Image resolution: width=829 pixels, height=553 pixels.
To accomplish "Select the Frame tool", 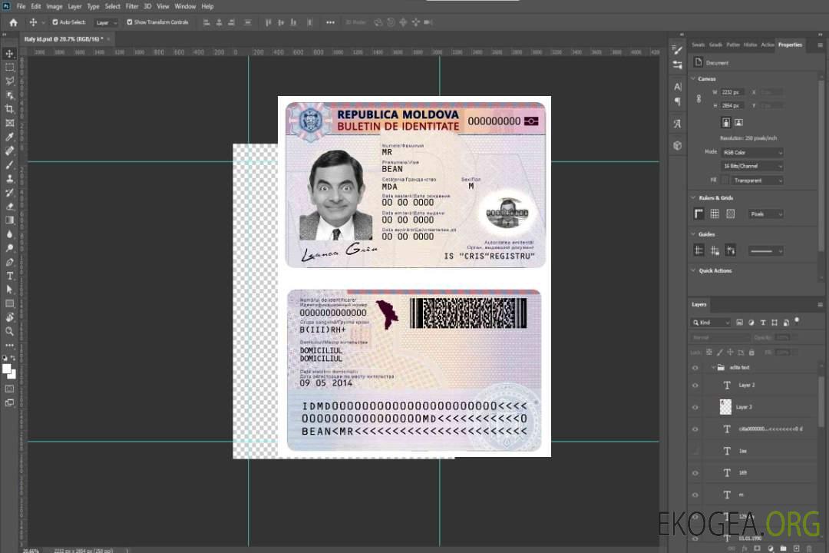I will click(9, 123).
